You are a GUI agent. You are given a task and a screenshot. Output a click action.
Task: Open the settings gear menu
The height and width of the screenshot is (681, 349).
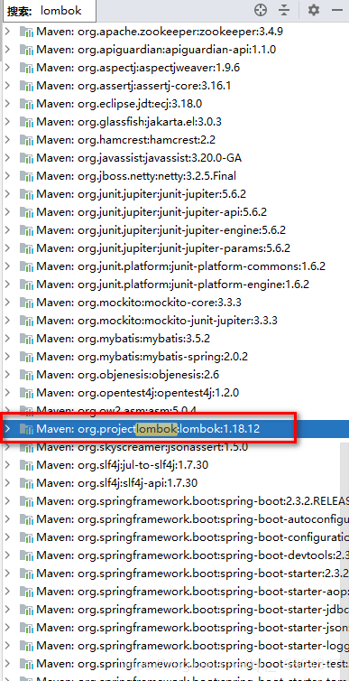[314, 10]
